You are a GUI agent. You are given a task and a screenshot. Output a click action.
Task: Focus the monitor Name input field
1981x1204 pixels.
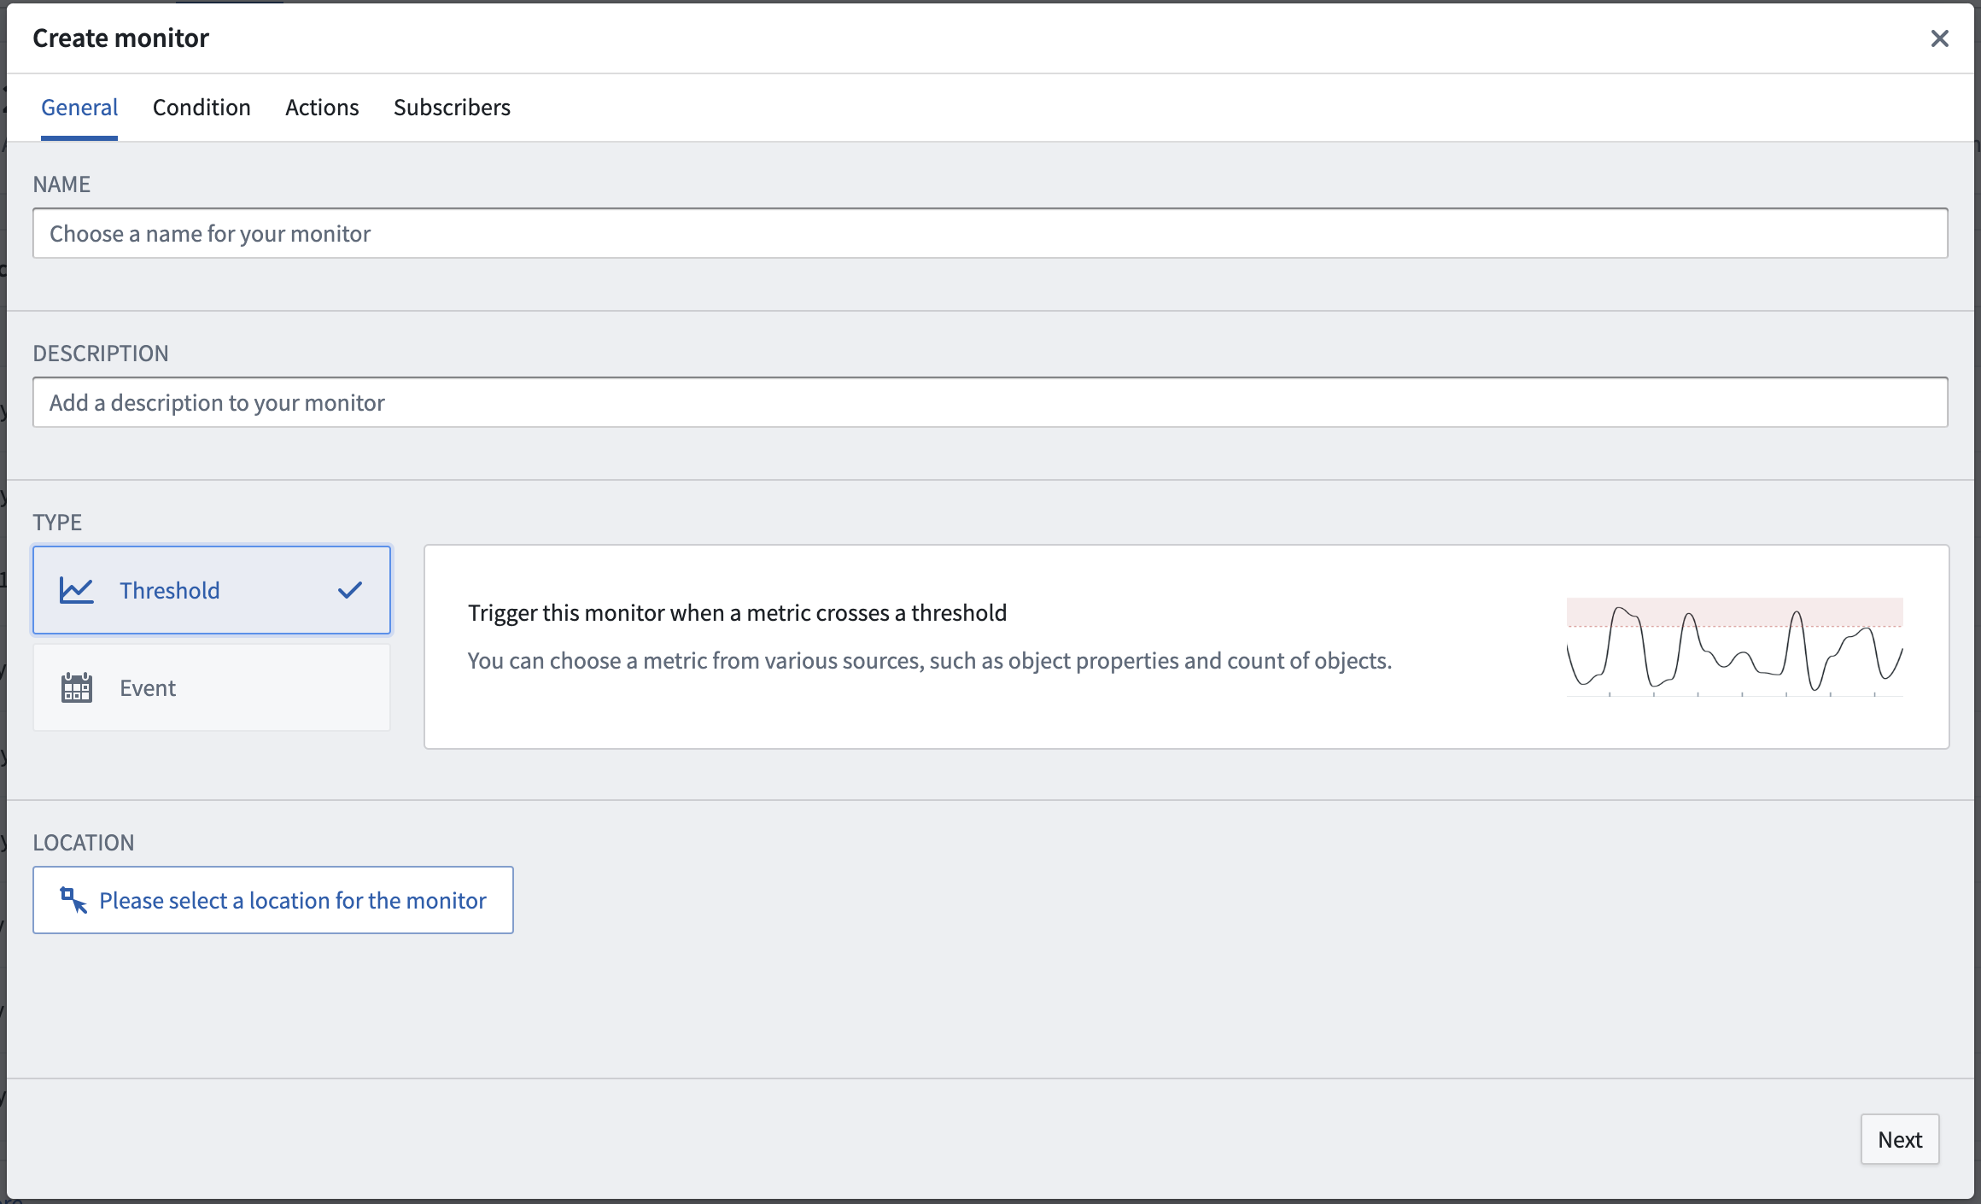tap(990, 233)
